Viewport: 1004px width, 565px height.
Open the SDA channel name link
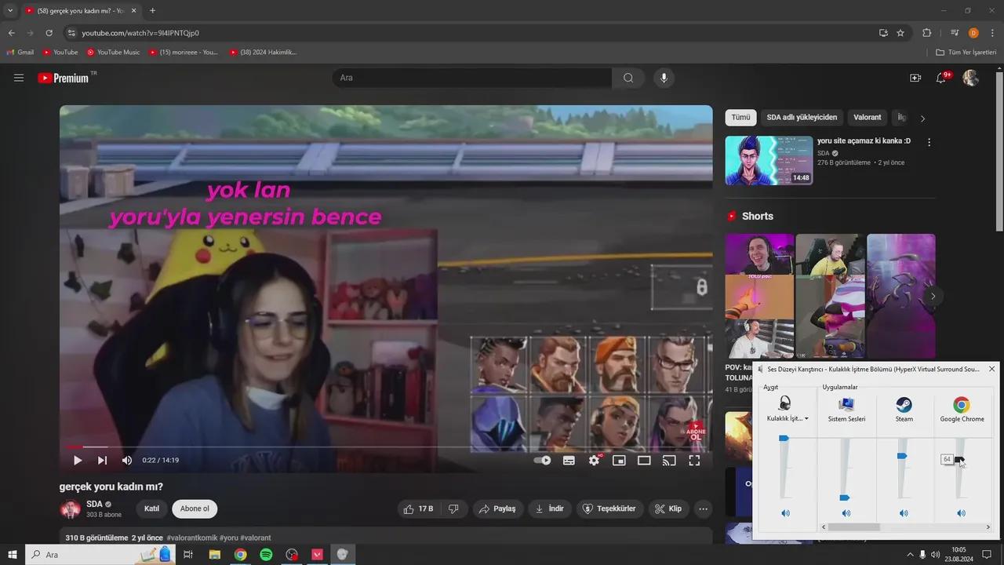(94, 504)
